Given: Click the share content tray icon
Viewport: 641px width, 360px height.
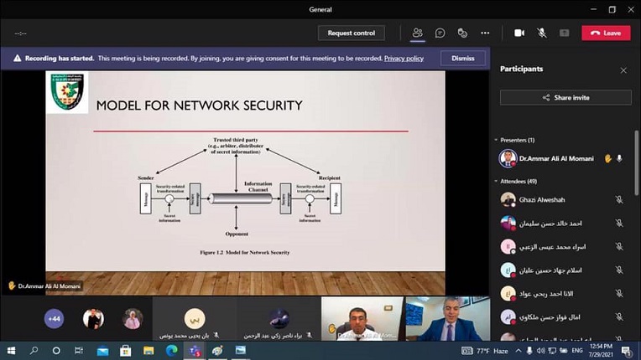Looking at the screenshot, I should click(564, 33).
